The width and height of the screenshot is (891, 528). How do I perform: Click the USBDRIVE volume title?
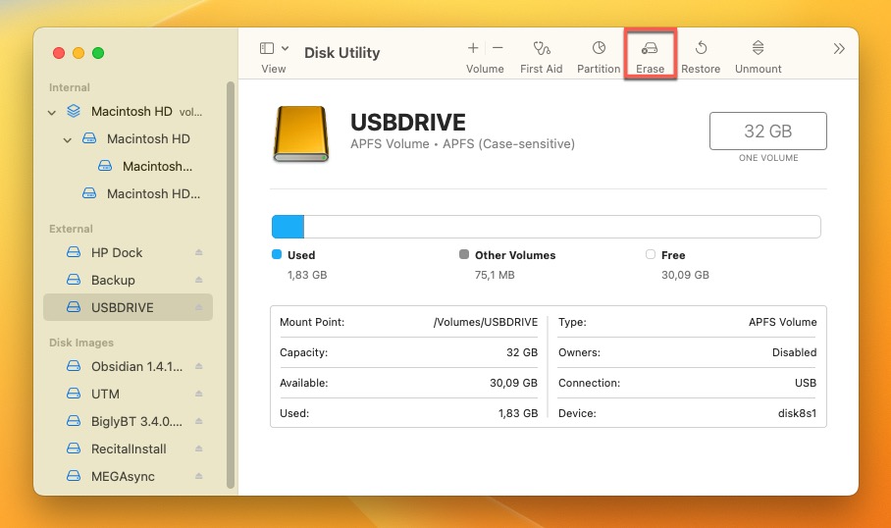pyautogui.click(x=408, y=123)
